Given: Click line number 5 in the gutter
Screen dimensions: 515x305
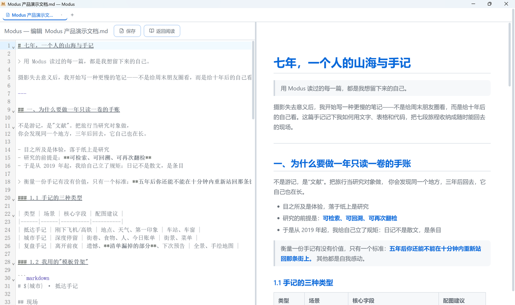Looking at the screenshot, I should [9, 77].
